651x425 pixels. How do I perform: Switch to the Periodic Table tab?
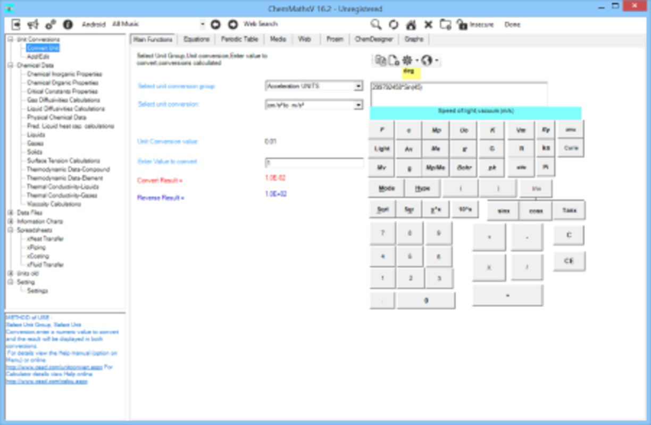(240, 39)
